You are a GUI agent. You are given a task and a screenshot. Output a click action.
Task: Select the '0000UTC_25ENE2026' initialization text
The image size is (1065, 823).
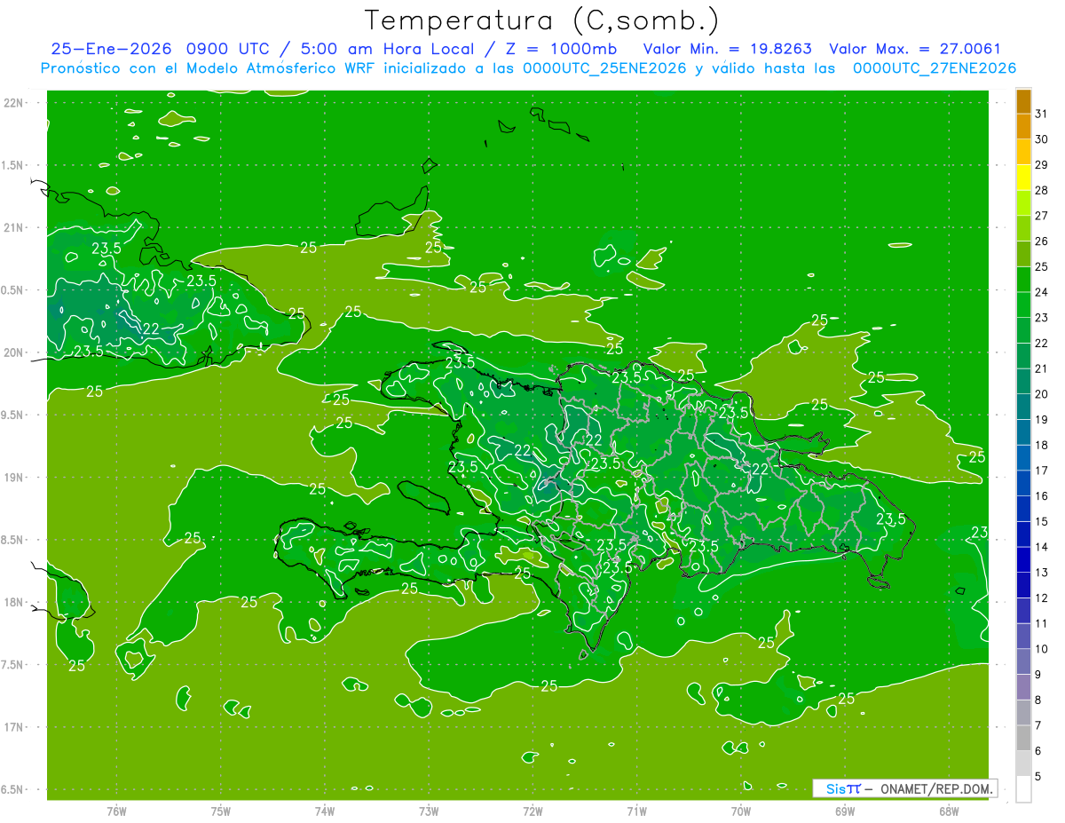(604, 68)
